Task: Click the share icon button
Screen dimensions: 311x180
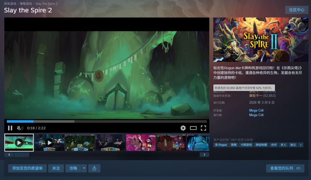Action: point(94,168)
